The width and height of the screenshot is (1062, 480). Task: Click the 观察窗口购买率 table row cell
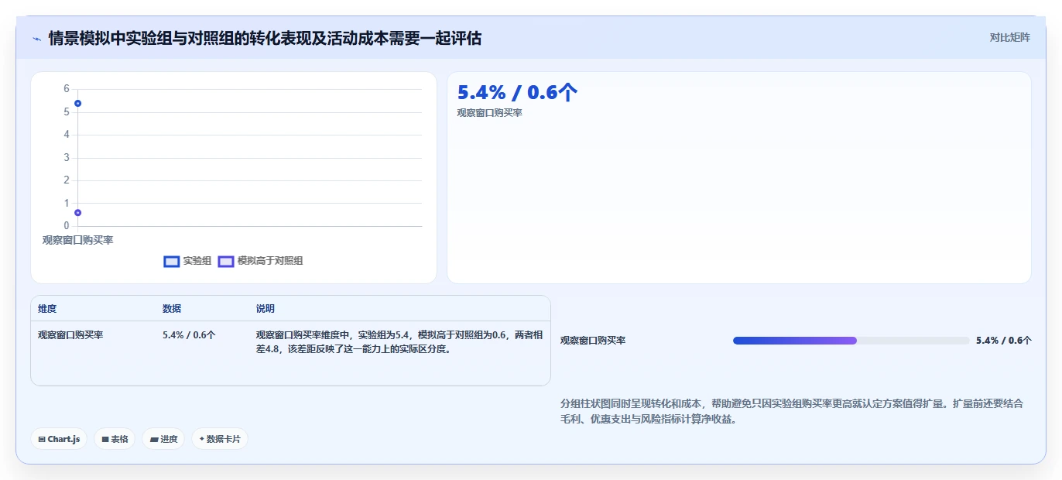click(x=70, y=335)
